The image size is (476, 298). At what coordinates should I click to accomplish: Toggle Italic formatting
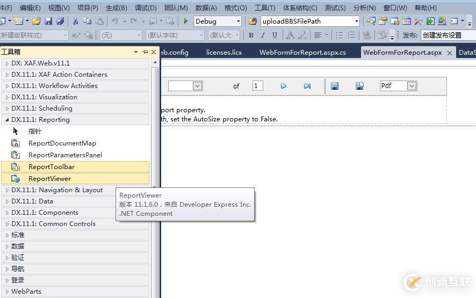[x=263, y=35]
